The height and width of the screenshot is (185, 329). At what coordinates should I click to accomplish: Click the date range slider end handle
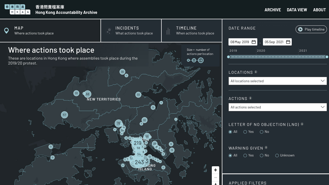point(327,57)
